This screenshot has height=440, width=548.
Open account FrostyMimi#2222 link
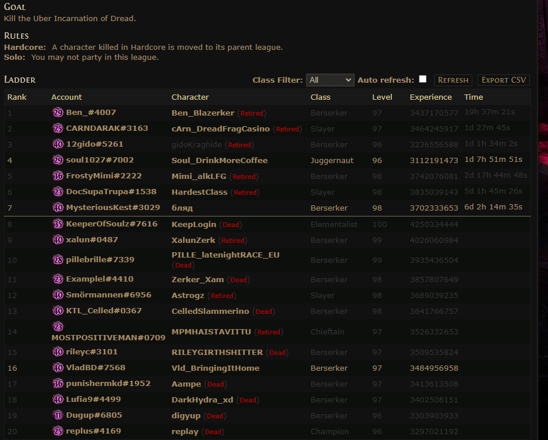(104, 176)
